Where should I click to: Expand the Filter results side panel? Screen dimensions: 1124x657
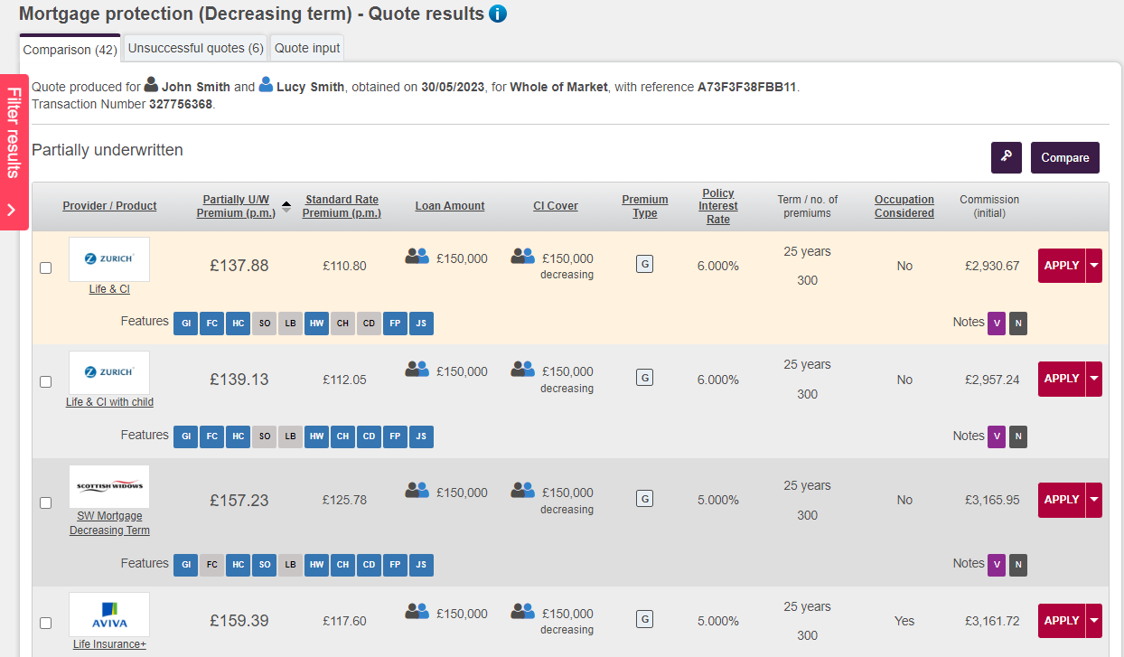click(x=14, y=152)
